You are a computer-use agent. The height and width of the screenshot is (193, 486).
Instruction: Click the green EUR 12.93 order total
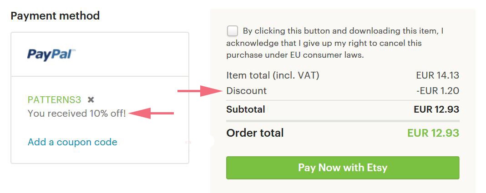coord(433,133)
